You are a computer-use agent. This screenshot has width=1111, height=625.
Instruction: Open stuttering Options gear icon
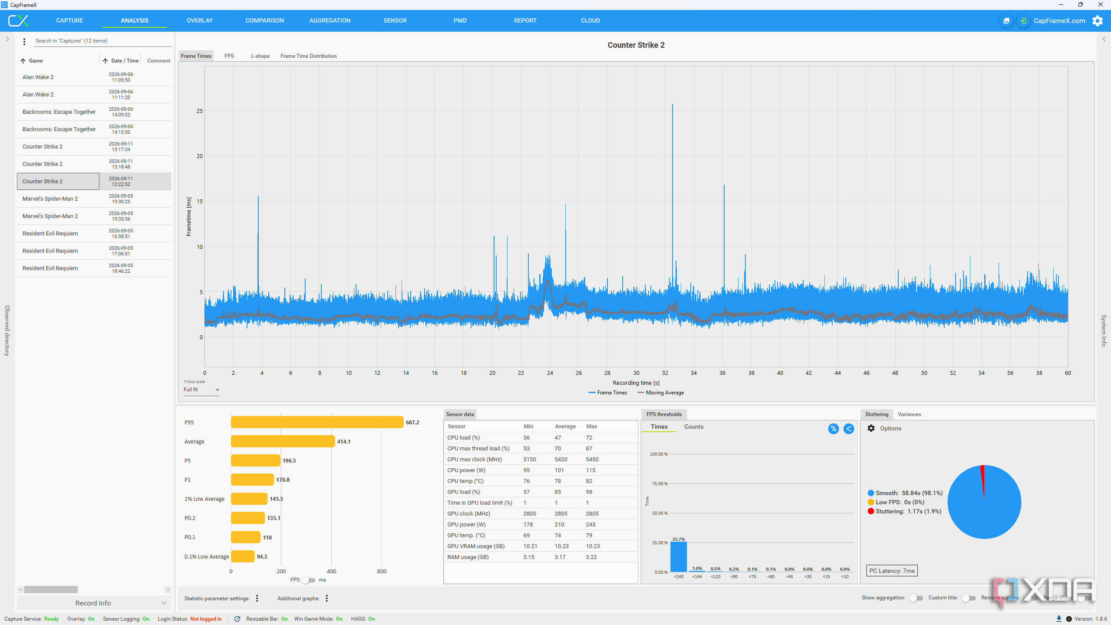point(871,428)
